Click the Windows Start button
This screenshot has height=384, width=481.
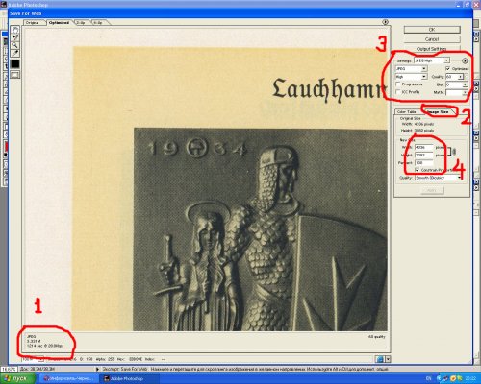pyautogui.click(x=18, y=378)
